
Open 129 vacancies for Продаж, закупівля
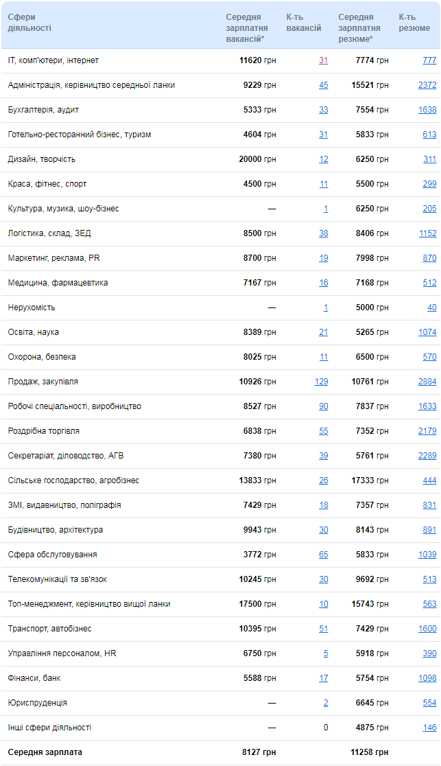(322, 382)
